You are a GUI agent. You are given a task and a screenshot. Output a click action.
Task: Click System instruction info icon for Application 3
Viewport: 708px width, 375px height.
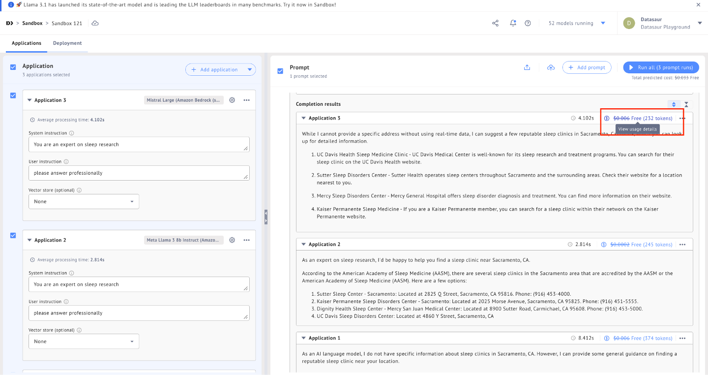pos(72,133)
